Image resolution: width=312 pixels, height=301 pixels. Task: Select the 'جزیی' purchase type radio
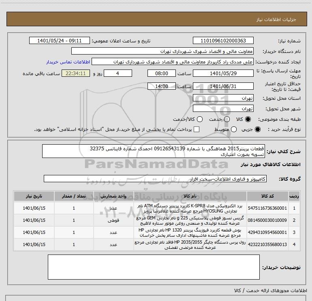tap(257, 129)
